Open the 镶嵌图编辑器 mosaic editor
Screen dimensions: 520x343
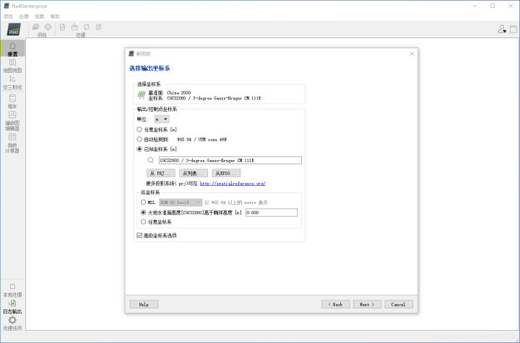pyautogui.click(x=12, y=117)
